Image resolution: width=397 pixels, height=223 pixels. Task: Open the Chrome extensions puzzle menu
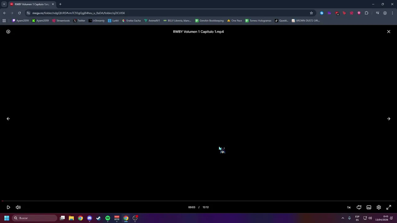[x=367, y=13]
